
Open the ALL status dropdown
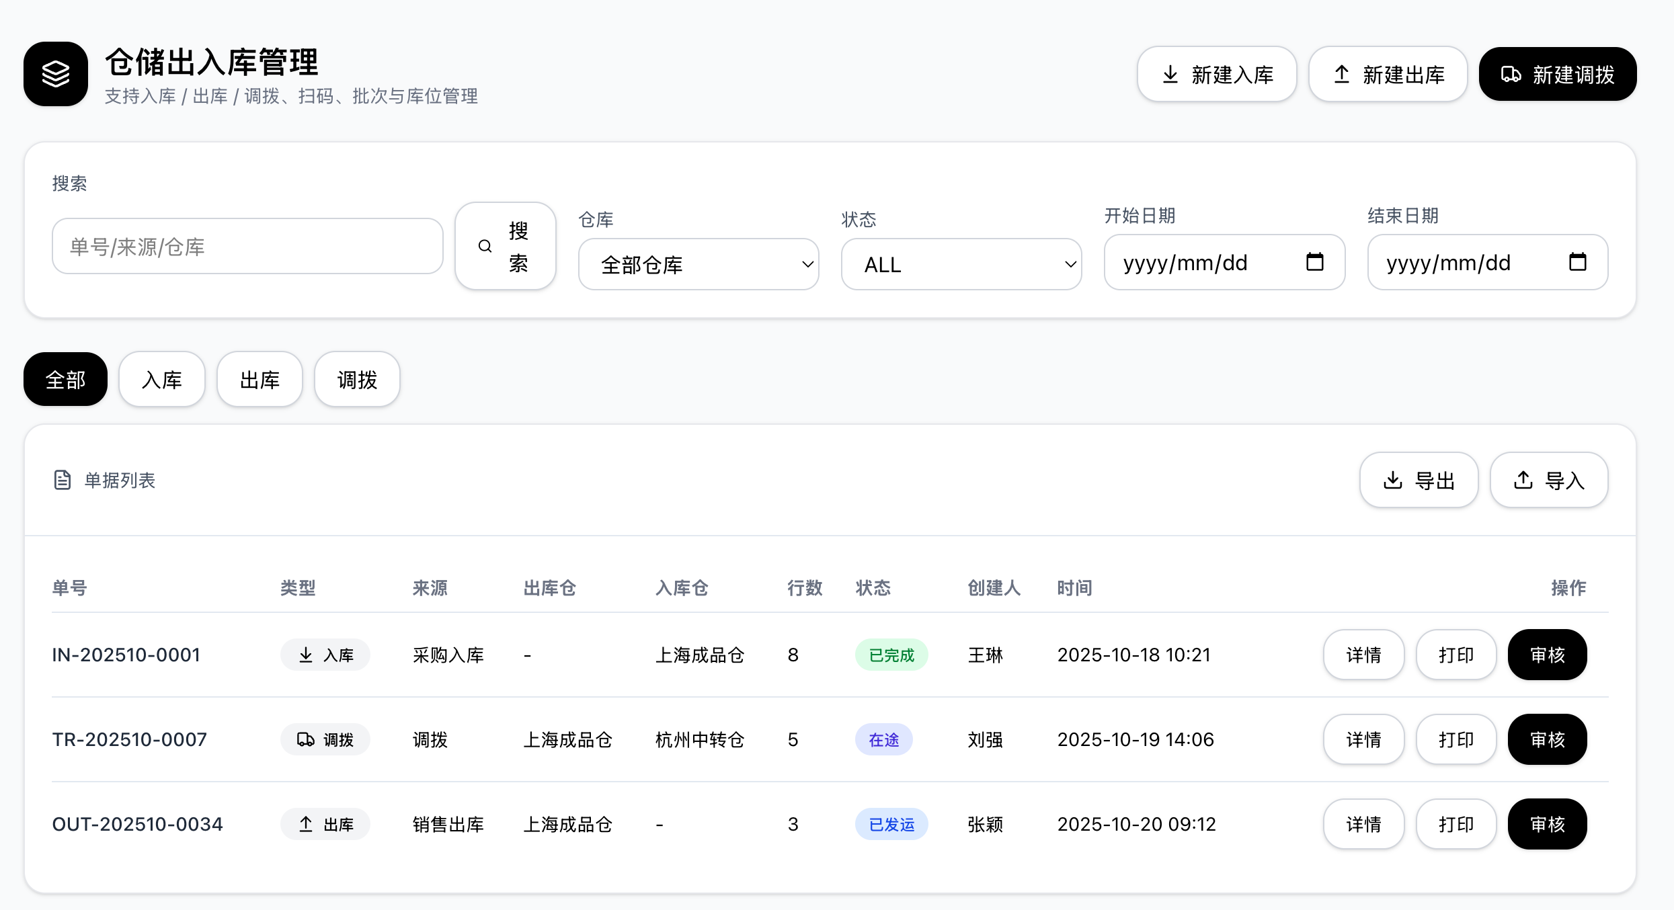pos(961,265)
